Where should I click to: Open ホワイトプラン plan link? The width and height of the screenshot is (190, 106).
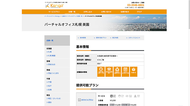[87, 100]
